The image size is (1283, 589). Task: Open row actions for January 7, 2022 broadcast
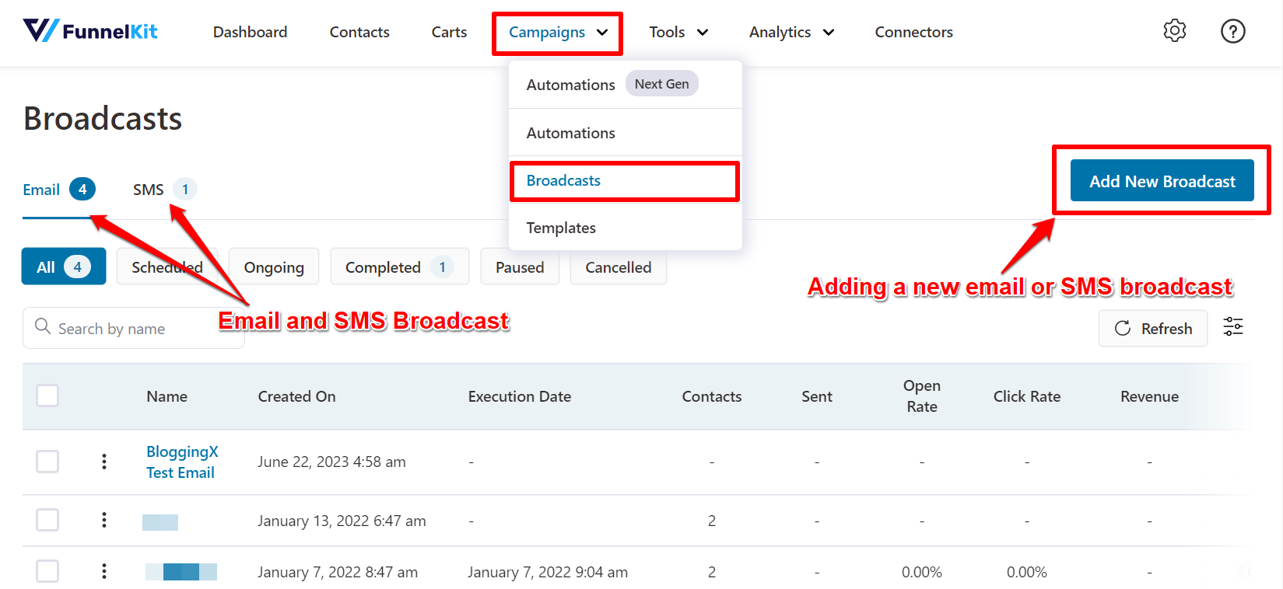coord(104,572)
